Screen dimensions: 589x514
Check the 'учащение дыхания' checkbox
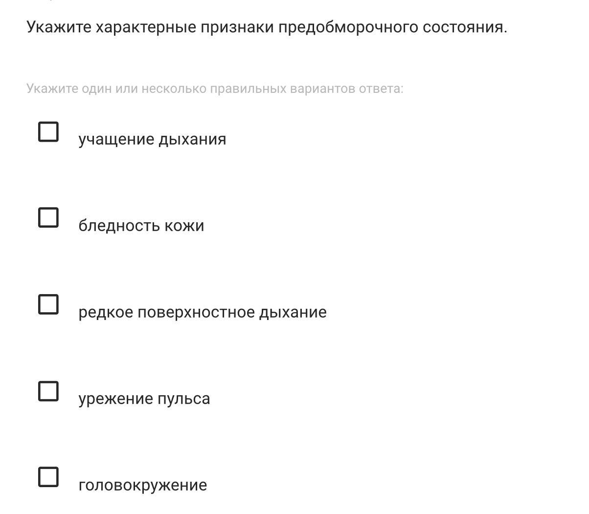48,131
